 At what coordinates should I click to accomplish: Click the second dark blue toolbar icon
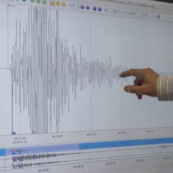tap(99, 9)
